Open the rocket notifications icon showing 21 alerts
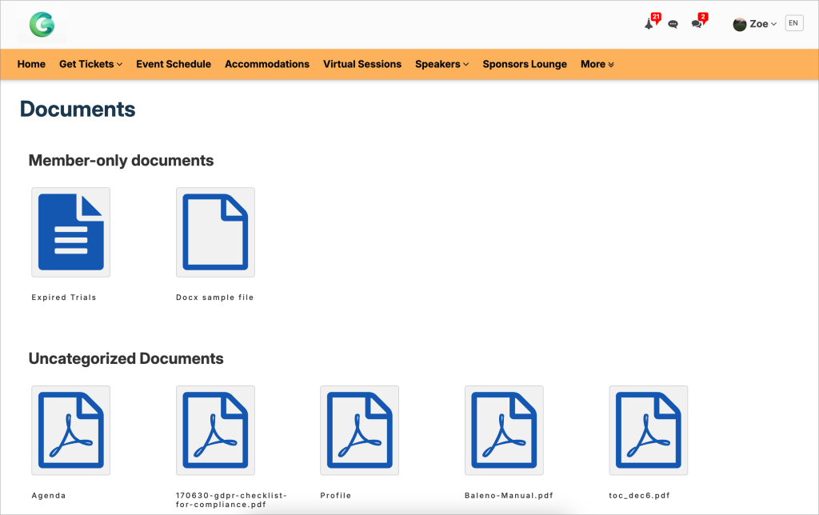The width and height of the screenshot is (819, 515). [649, 23]
